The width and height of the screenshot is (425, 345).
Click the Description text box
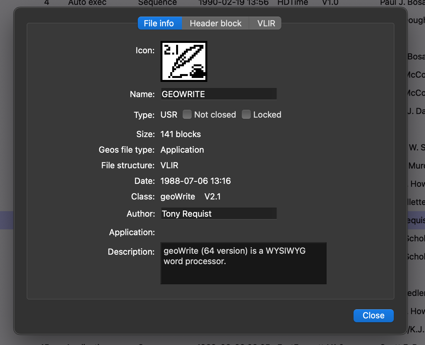click(x=243, y=263)
